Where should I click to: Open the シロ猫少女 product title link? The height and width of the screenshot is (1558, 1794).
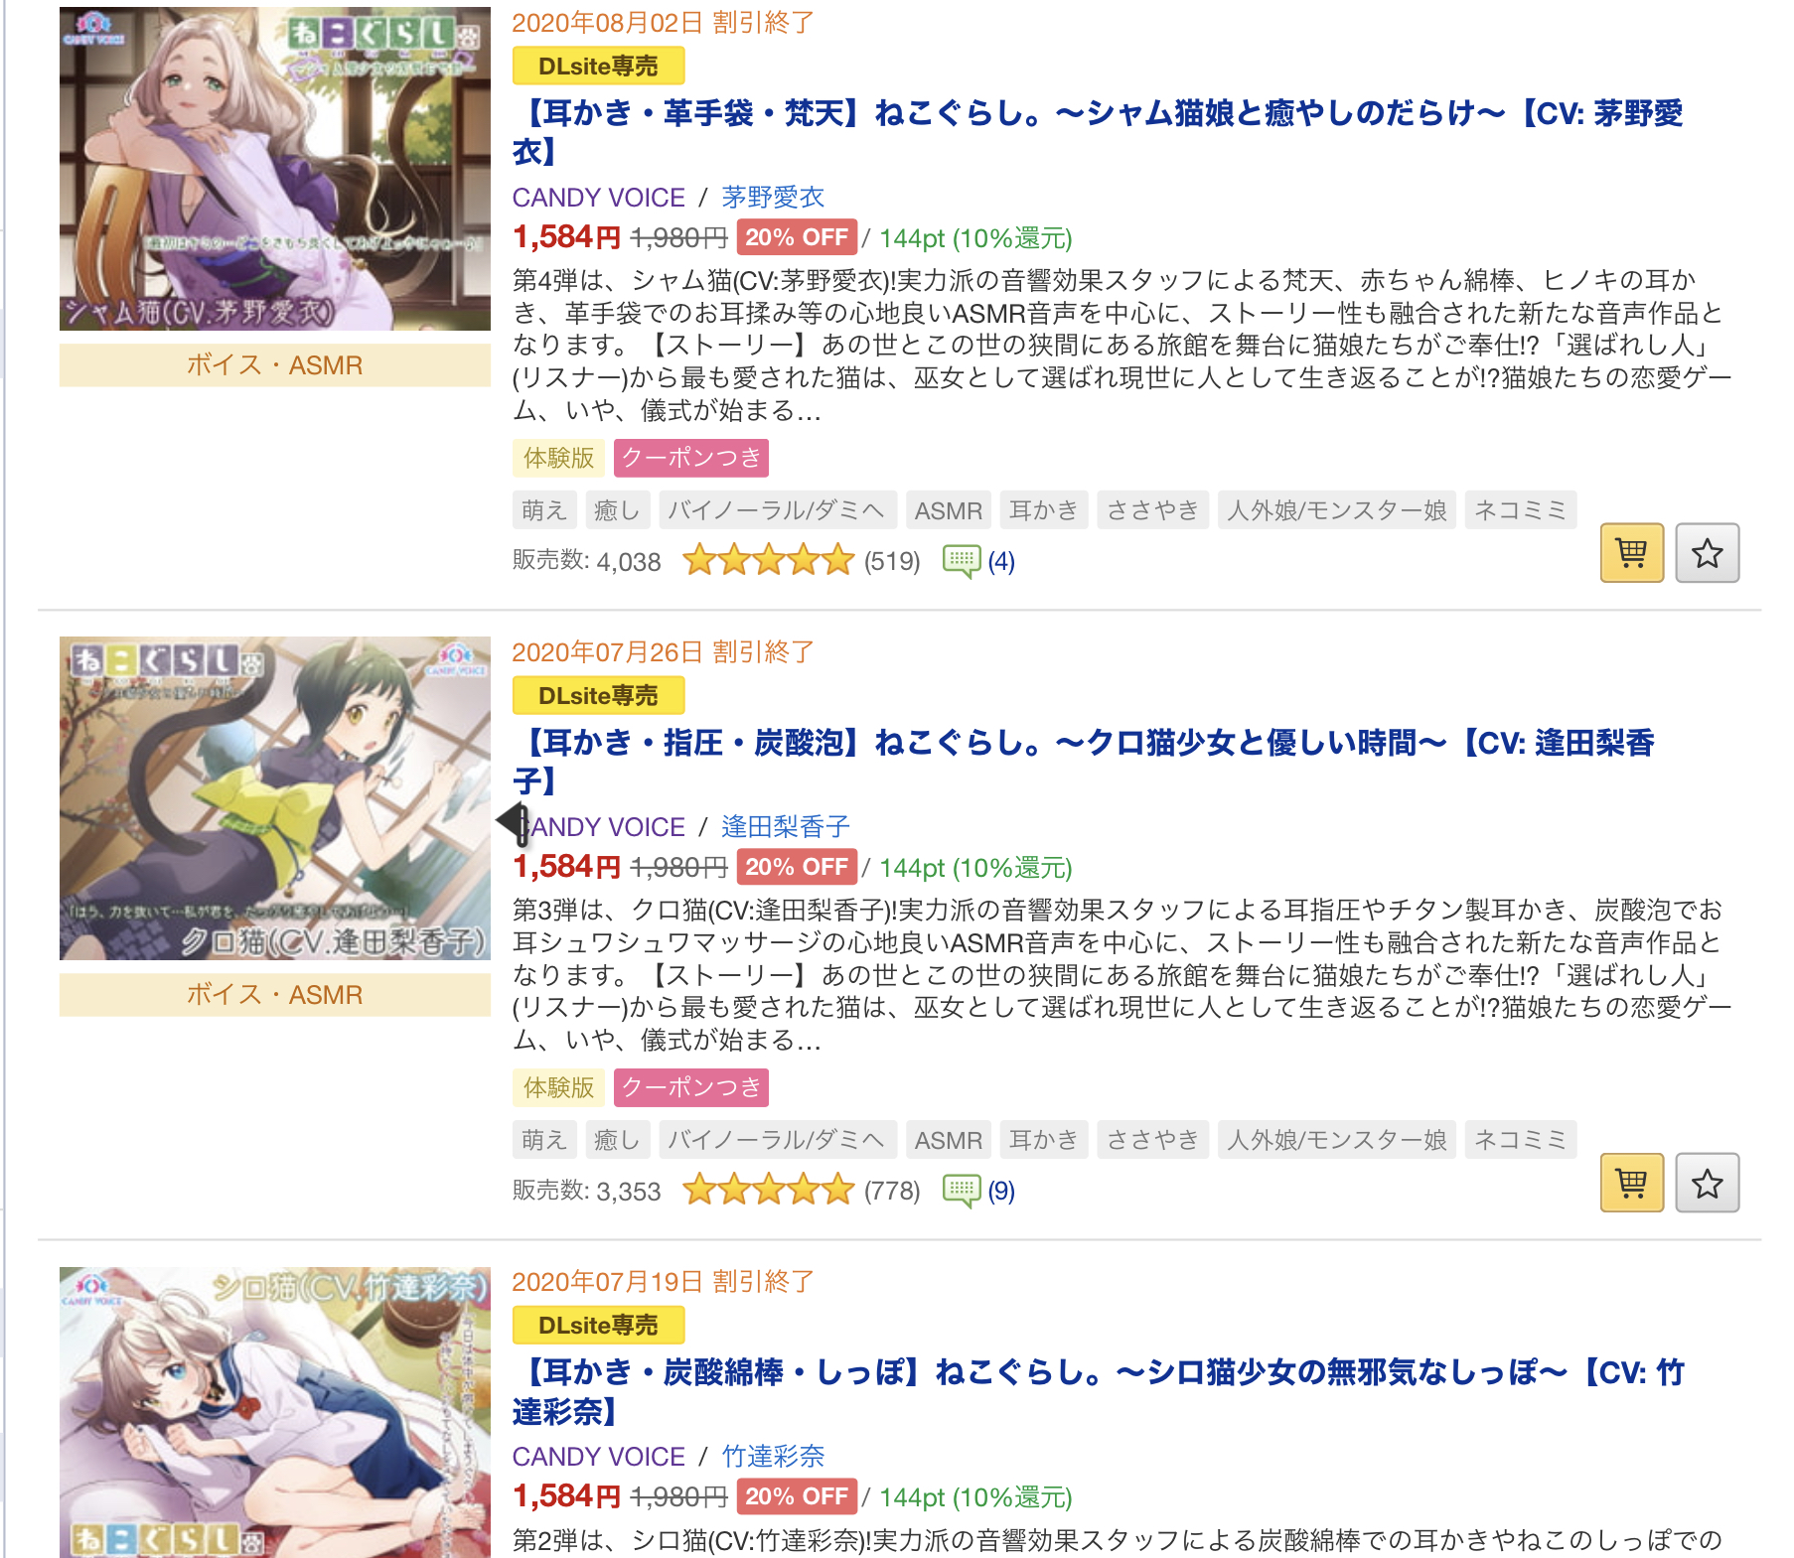click(1099, 1391)
